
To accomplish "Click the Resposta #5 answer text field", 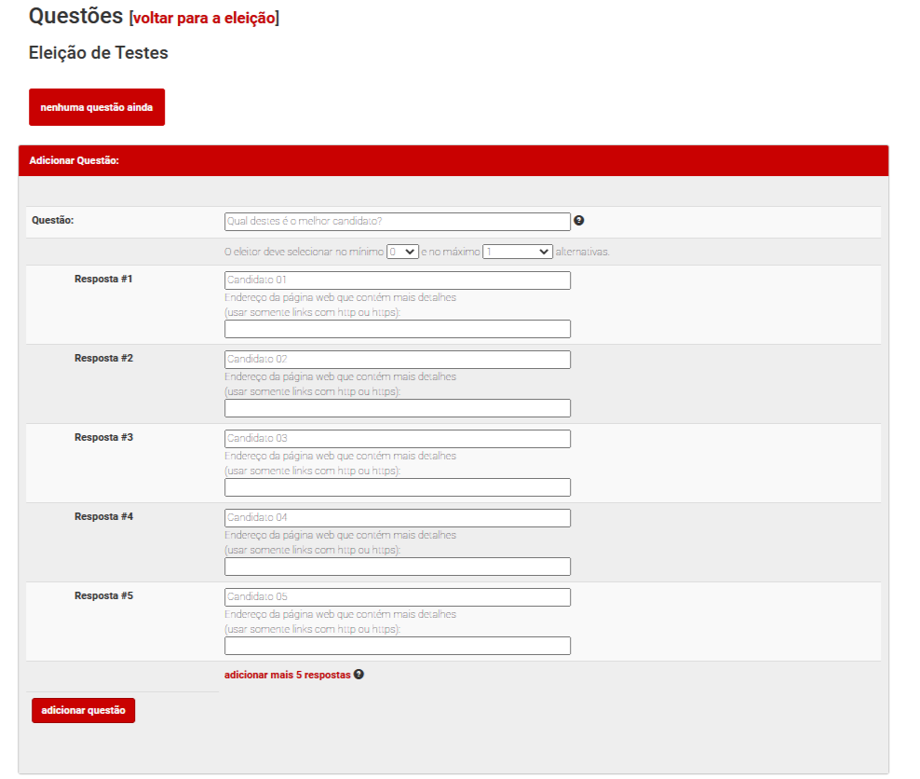I will (397, 597).
